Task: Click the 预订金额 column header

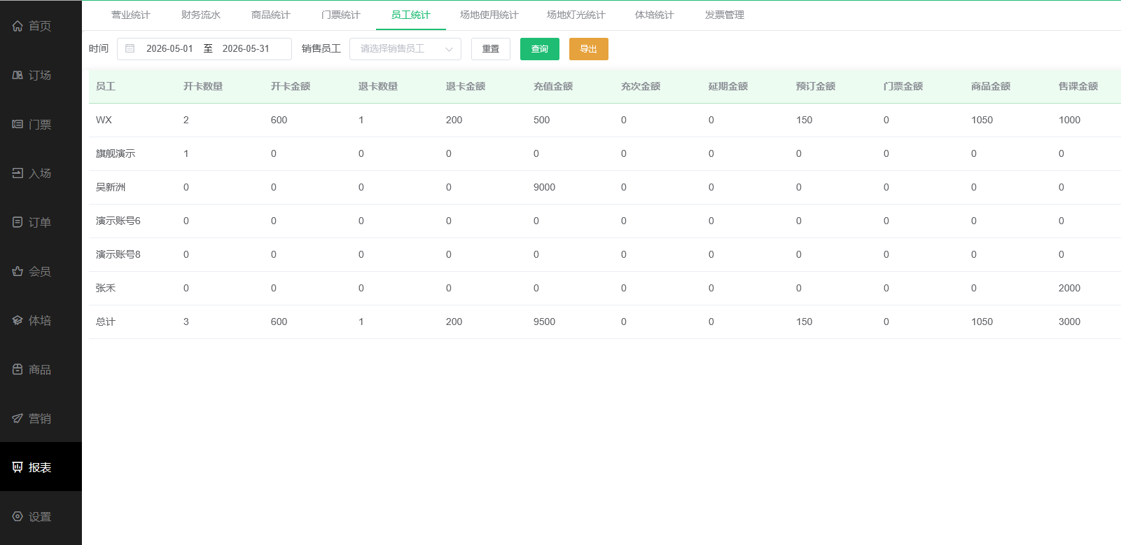Action: 816,86
